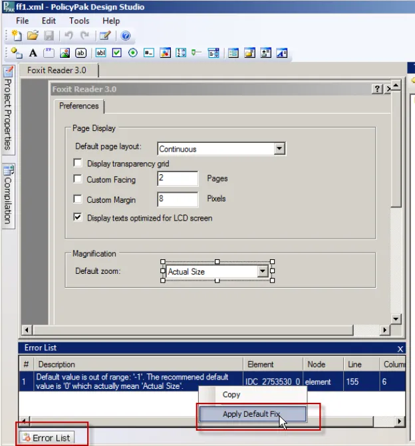Click the Custom Facing pages input field

coord(178,179)
